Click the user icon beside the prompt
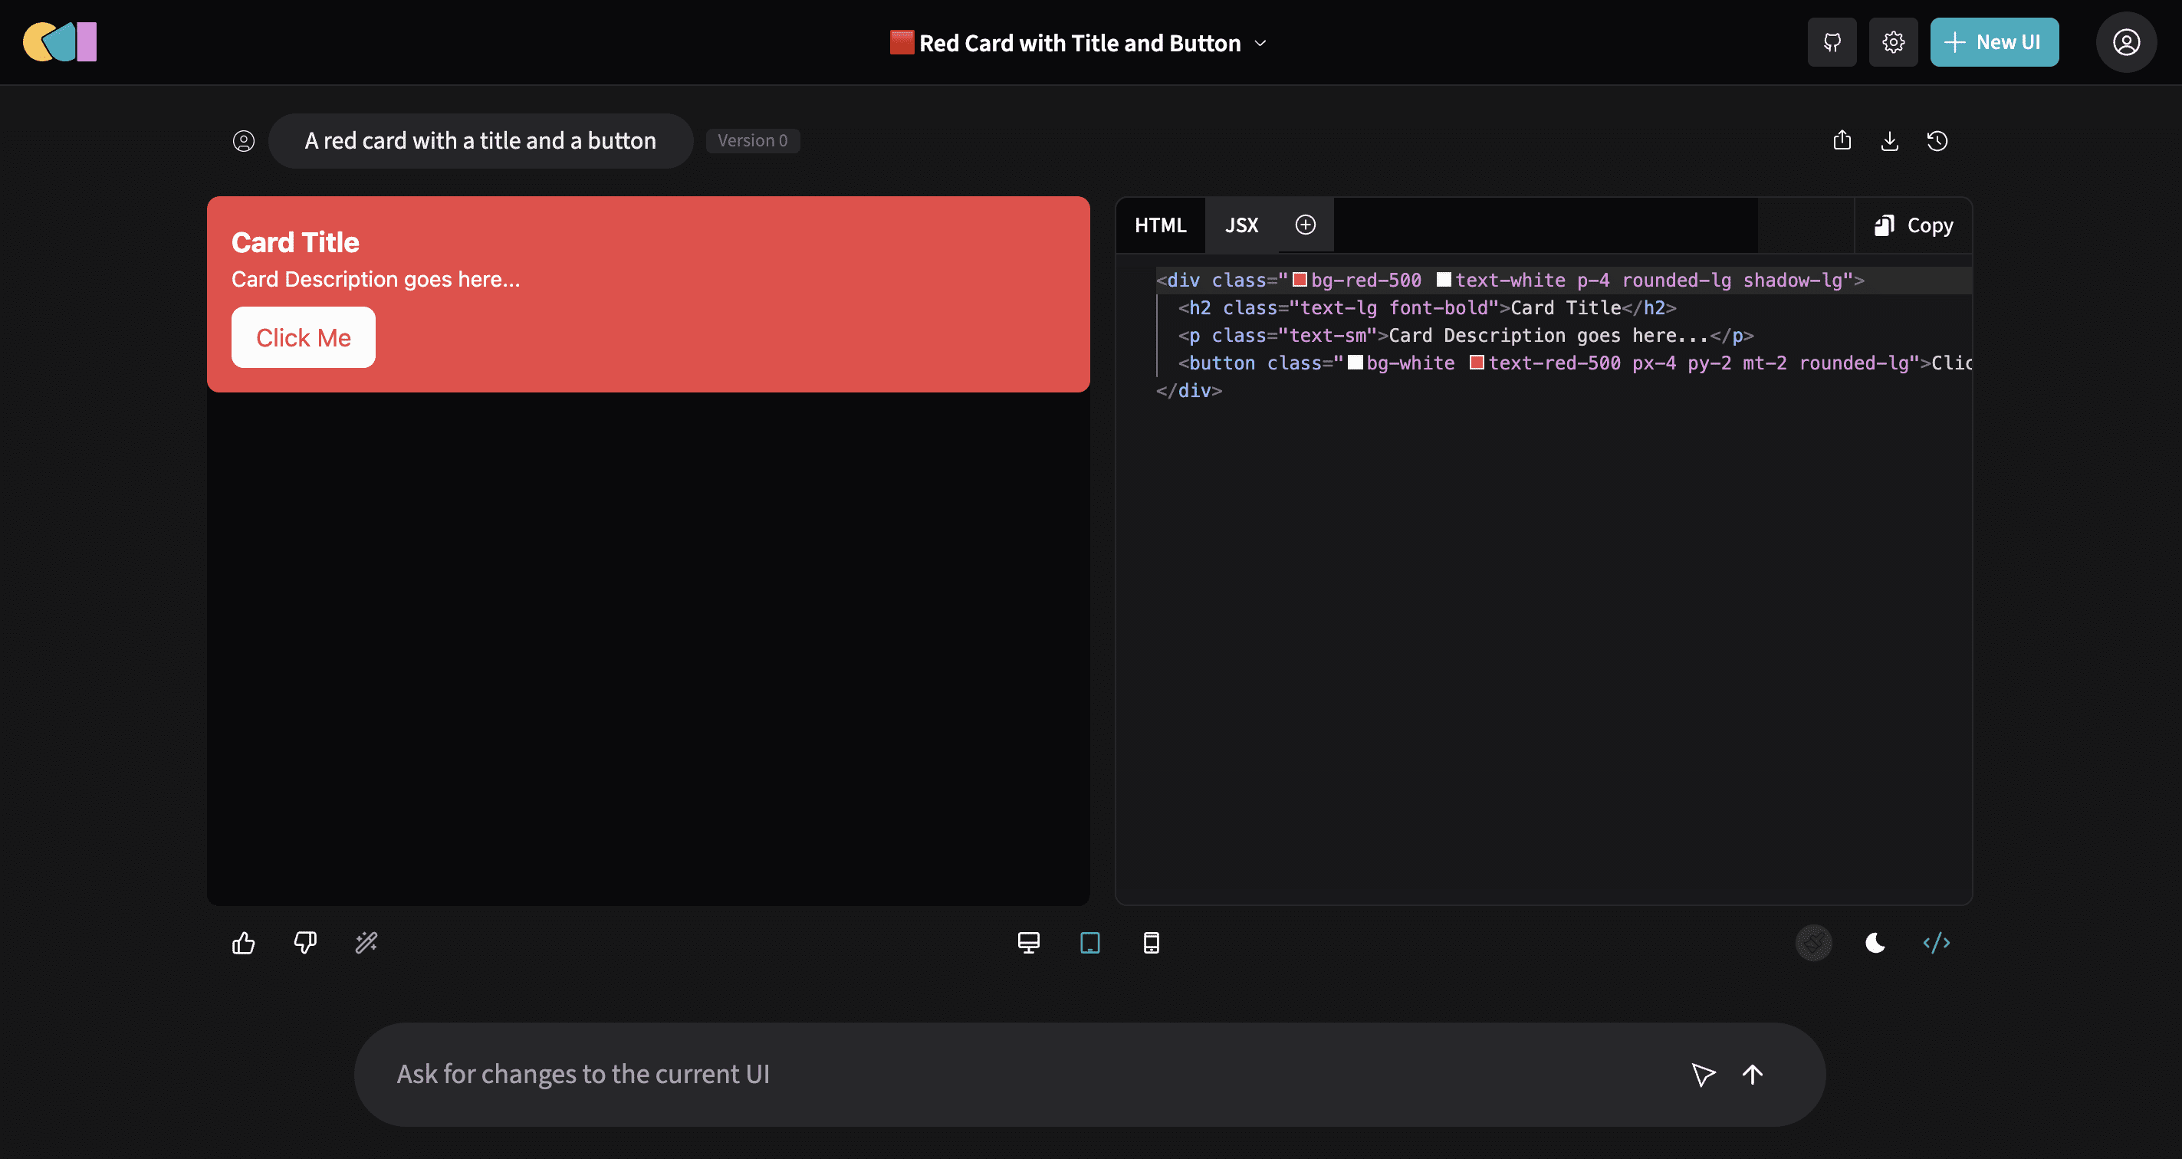Viewport: 2182px width, 1159px height. click(x=243, y=140)
